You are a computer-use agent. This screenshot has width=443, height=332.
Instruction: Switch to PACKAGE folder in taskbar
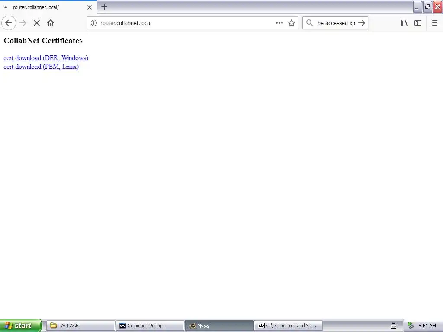[x=80, y=326]
